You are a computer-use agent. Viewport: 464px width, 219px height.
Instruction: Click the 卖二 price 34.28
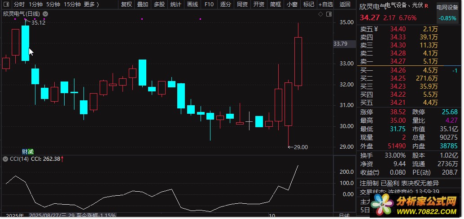tap(398, 53)
